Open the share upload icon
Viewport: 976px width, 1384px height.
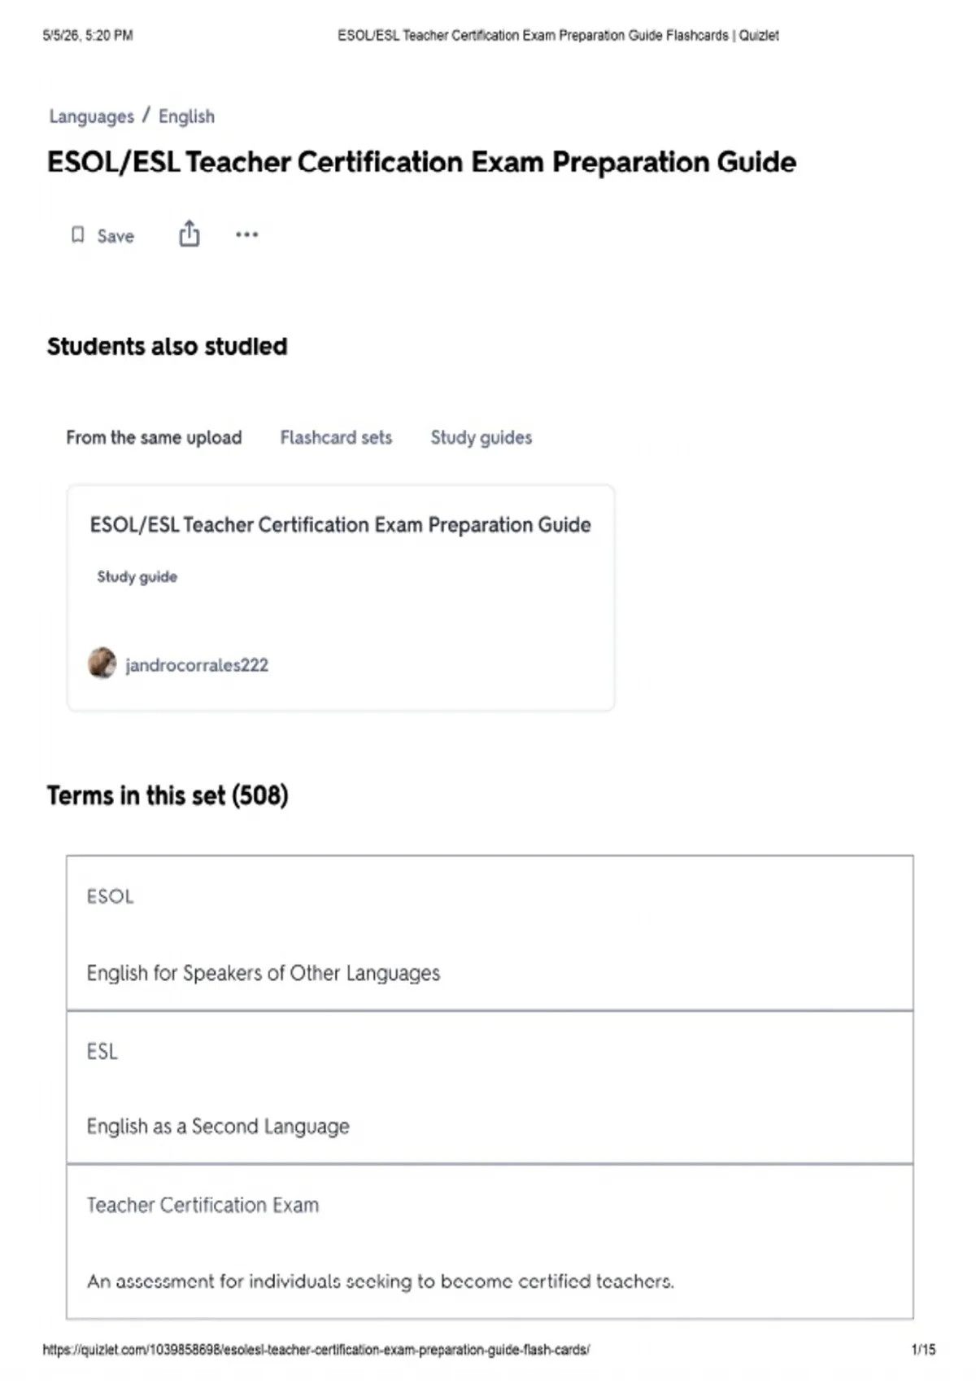(x=189, y=234)
